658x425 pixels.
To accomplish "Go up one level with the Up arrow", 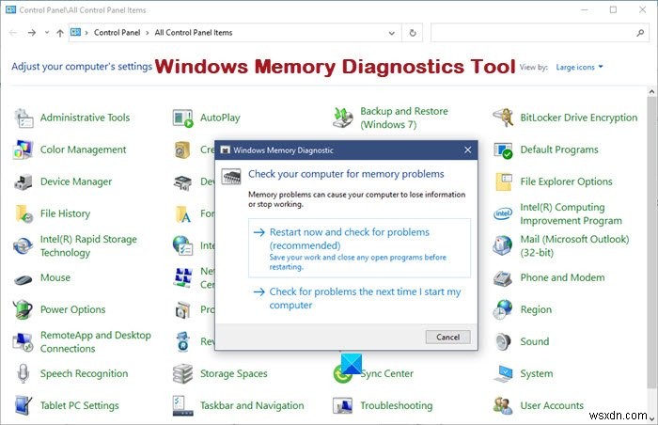I will point(60,33).
